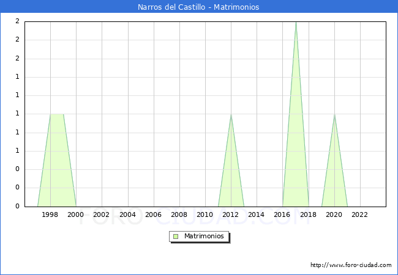Click the 2008 year label
Screen dimensions: 398x275
pyautogui.click(x=179, y=215)
